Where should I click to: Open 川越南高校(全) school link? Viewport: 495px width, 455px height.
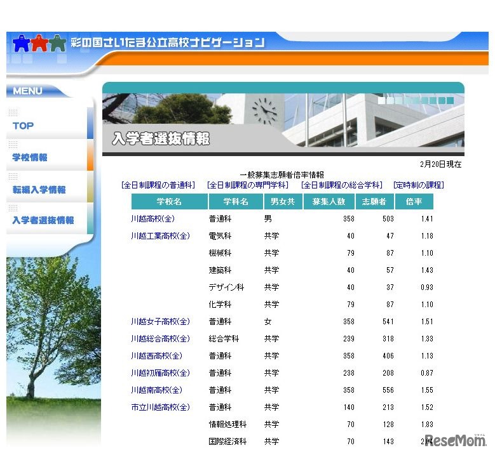156,390
